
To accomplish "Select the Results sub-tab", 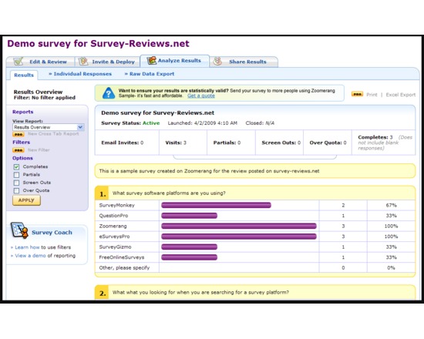I will coord(24,75).
